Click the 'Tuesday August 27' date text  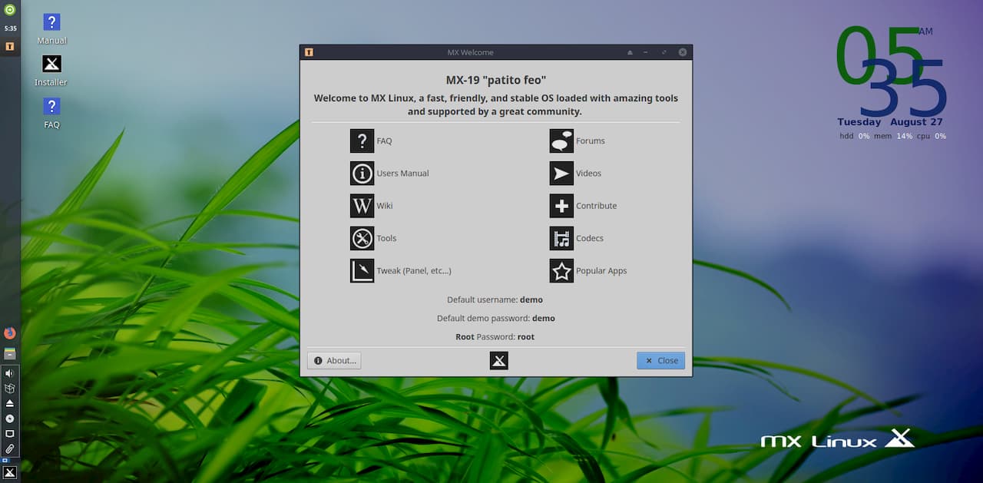(x=890, y=122)
